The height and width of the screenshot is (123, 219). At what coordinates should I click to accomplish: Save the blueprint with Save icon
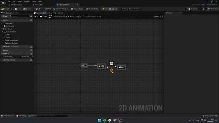click(18, 9)
